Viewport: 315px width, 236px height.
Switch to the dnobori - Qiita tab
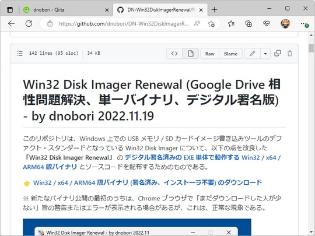coord(66,10)
